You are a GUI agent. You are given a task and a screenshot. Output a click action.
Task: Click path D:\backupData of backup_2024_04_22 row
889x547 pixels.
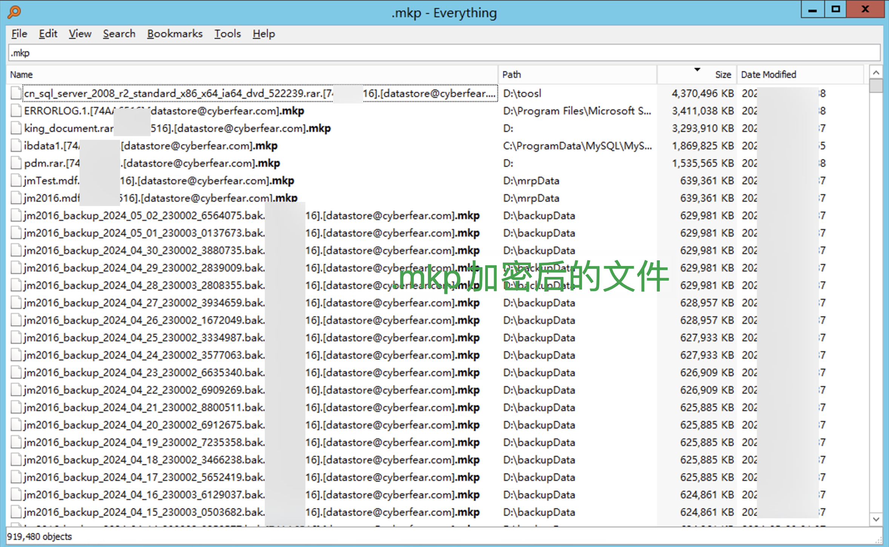pyautogui.click(x=539, y=390)
